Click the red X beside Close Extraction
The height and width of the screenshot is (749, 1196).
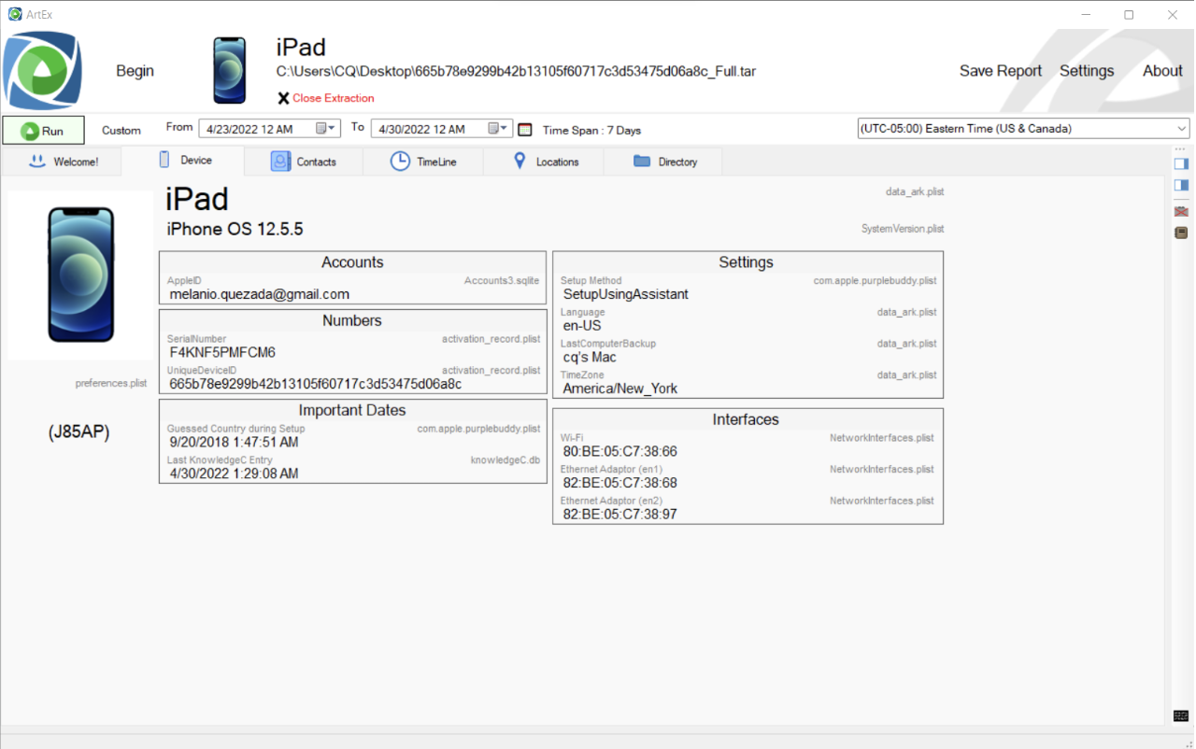coord(283,98)
